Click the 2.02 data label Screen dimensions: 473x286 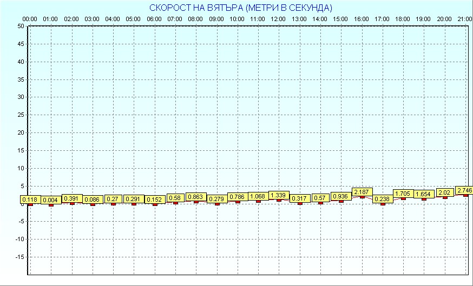coord(445,192)
